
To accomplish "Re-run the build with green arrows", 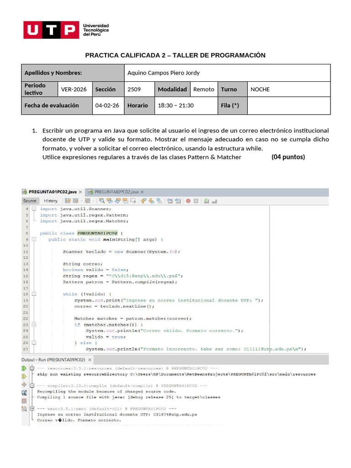I will click(24, 368).
